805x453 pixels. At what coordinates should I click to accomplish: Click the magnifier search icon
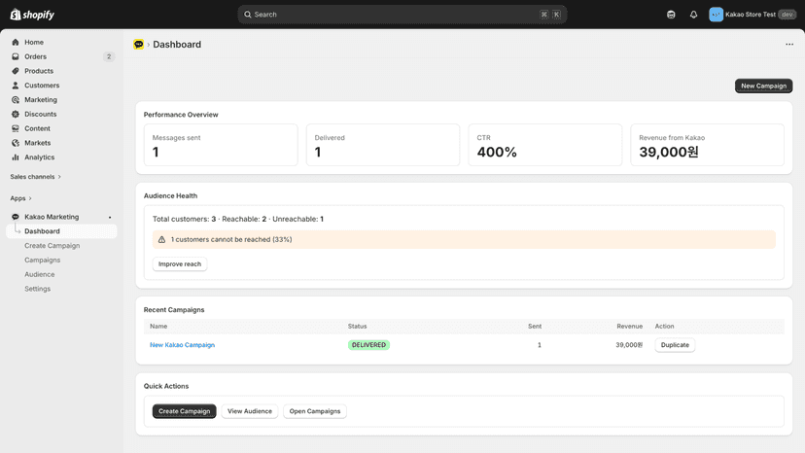(248, 15)
